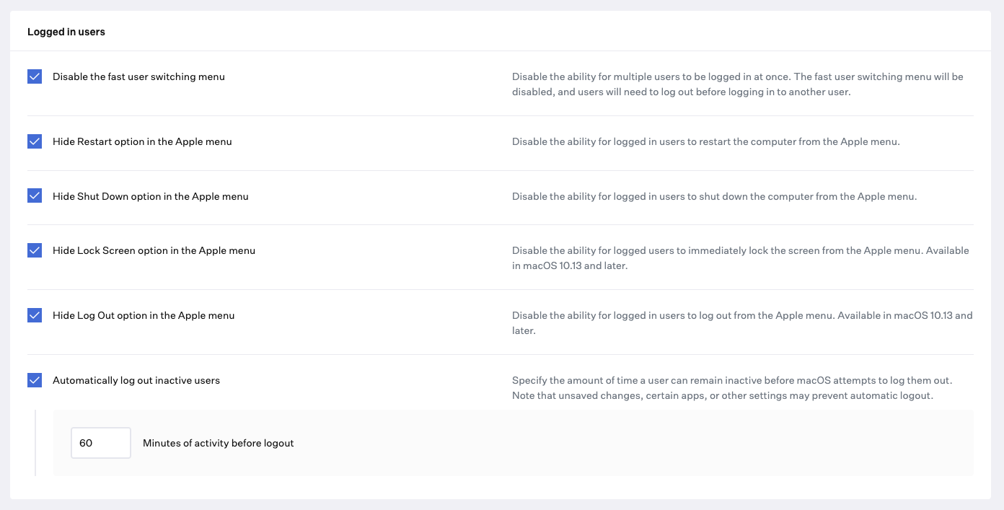The image size is (1004, 510).
Task: Toggle Hide Log Out option checkbox
Action: point(34,315)
